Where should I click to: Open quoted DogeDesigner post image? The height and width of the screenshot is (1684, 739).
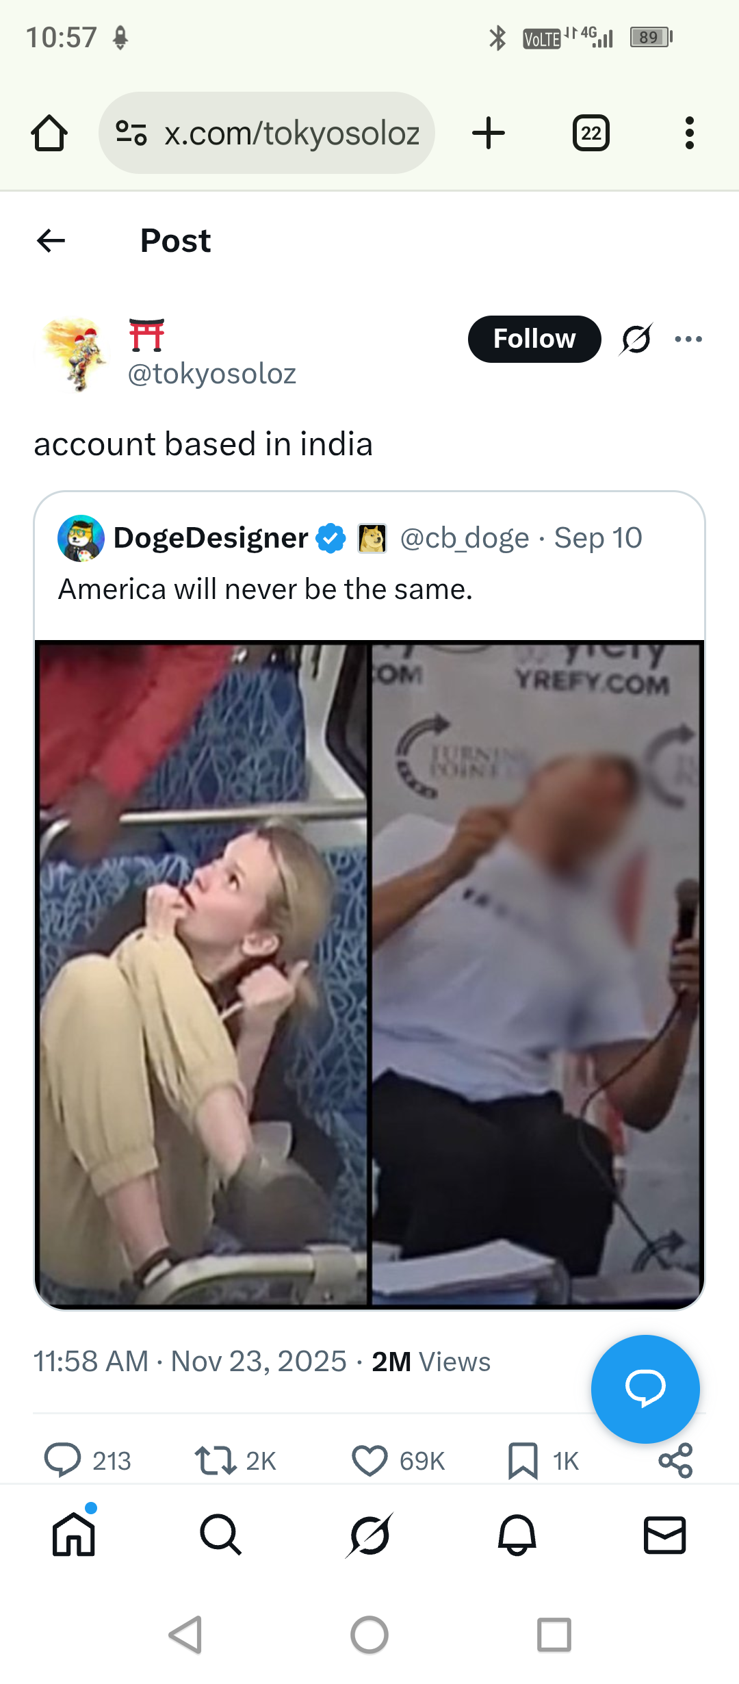(369, 975)
